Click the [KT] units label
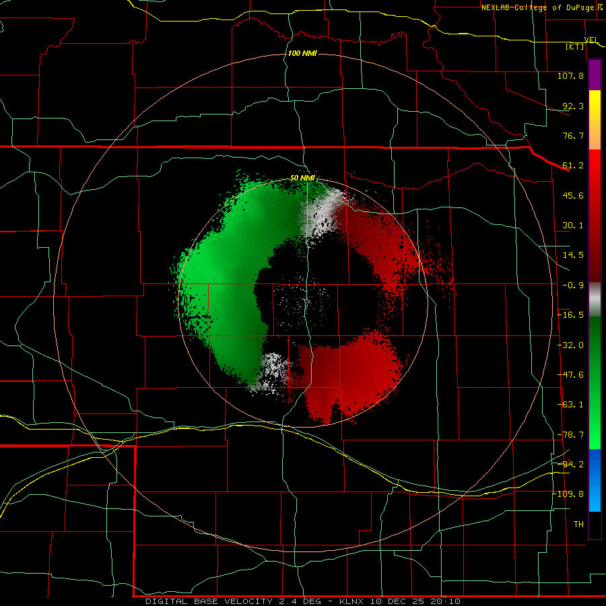Viewport: 606px width, 606px height. 575,47
